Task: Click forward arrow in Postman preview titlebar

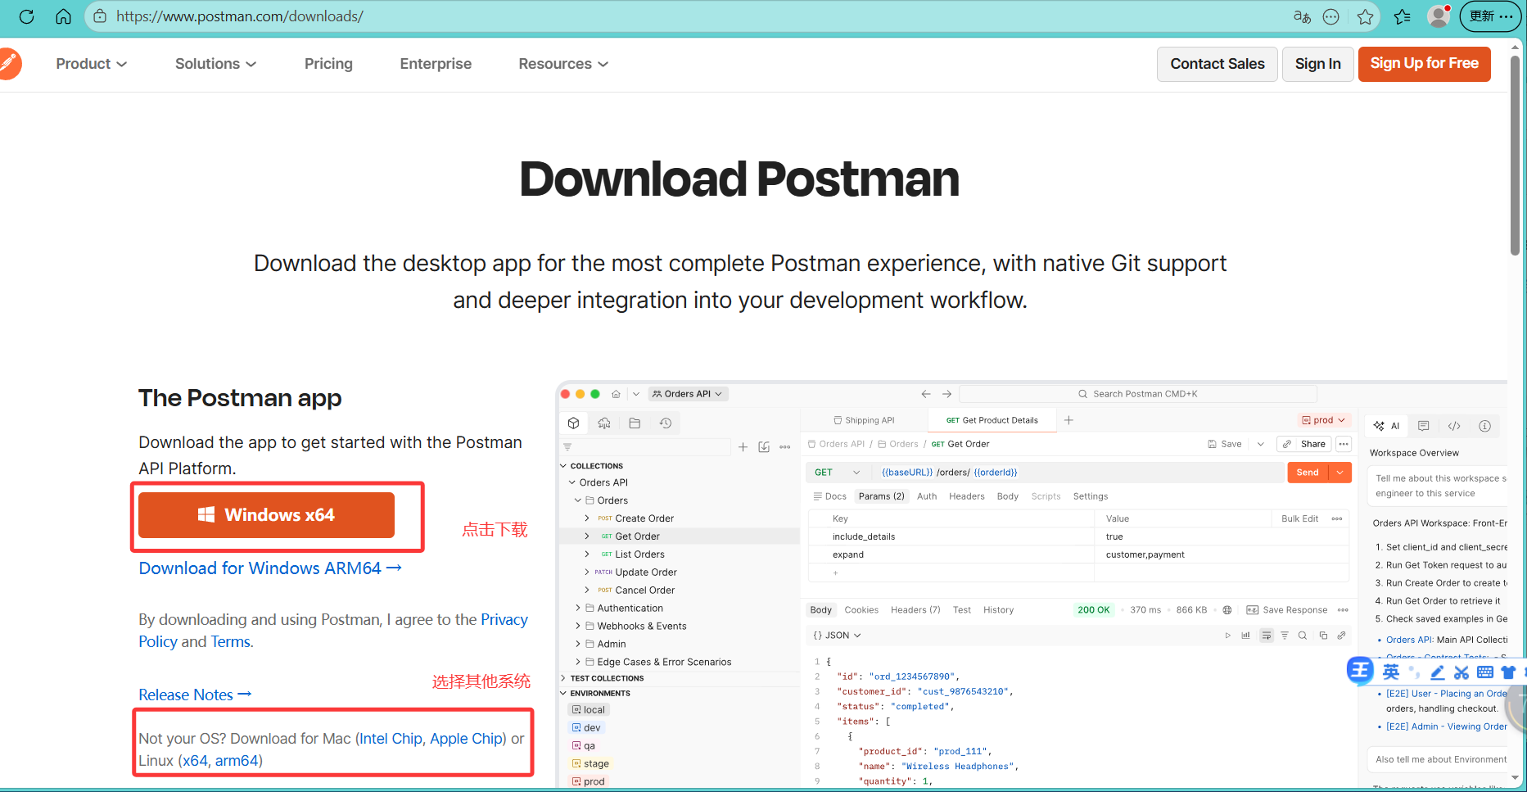Action: (946, 394)
